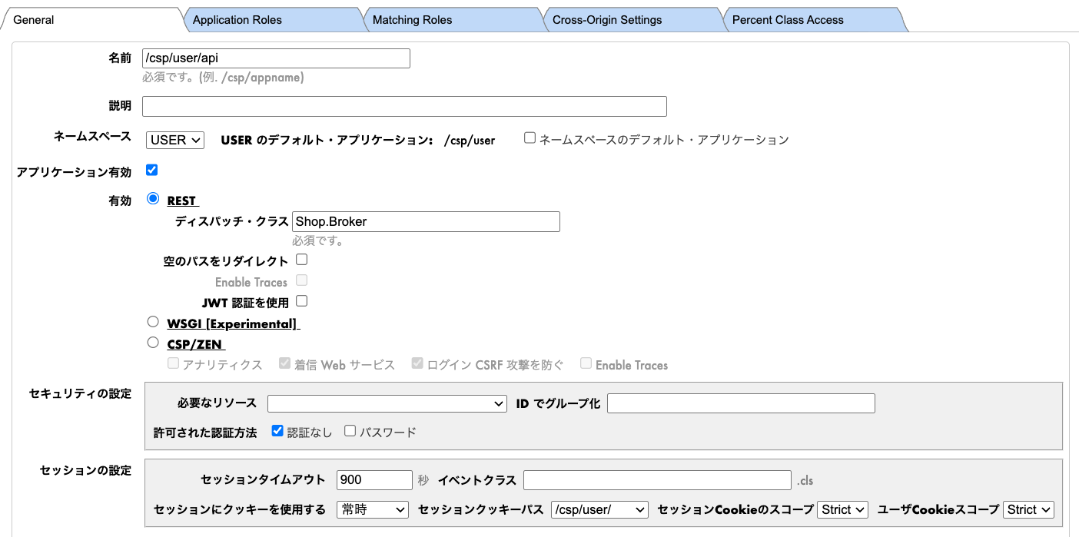This screenshot has width=1079, height=537.
Task: Enable 空のパスをリダイレクト checkbox
Action: coord(302,260)
